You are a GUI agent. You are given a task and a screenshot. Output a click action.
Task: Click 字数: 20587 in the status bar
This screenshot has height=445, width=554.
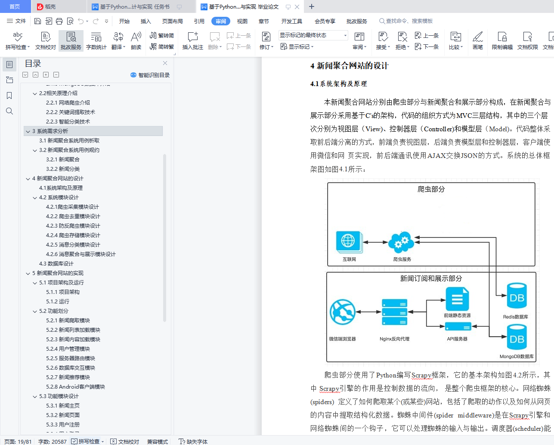tap(53, 442)
